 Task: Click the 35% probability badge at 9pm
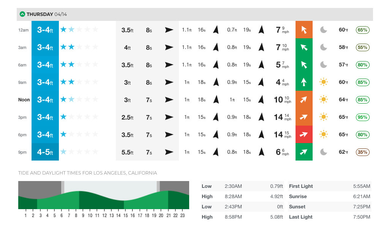click(362, 152)
